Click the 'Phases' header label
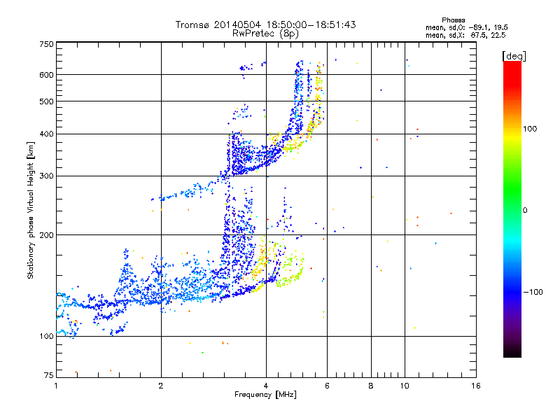 click(x=453, y=20)
